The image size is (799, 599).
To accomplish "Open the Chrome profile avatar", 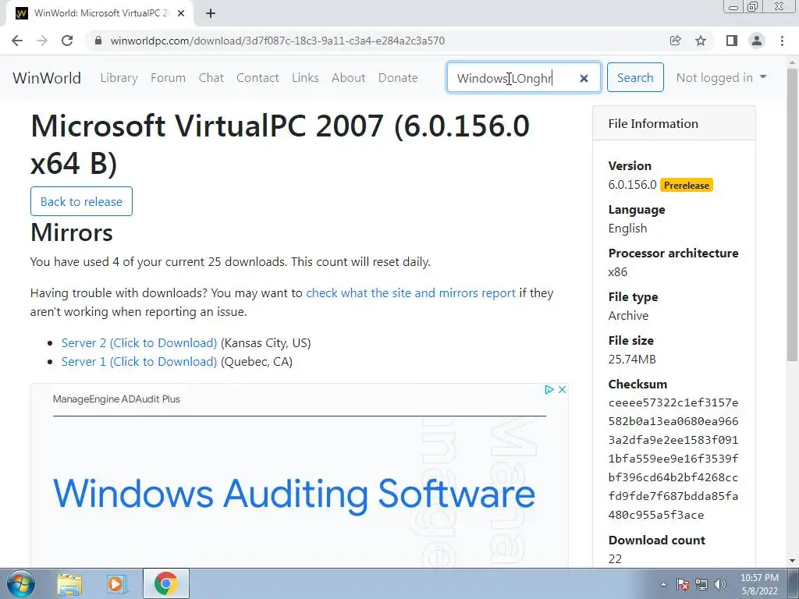I will tap(757, 41).
